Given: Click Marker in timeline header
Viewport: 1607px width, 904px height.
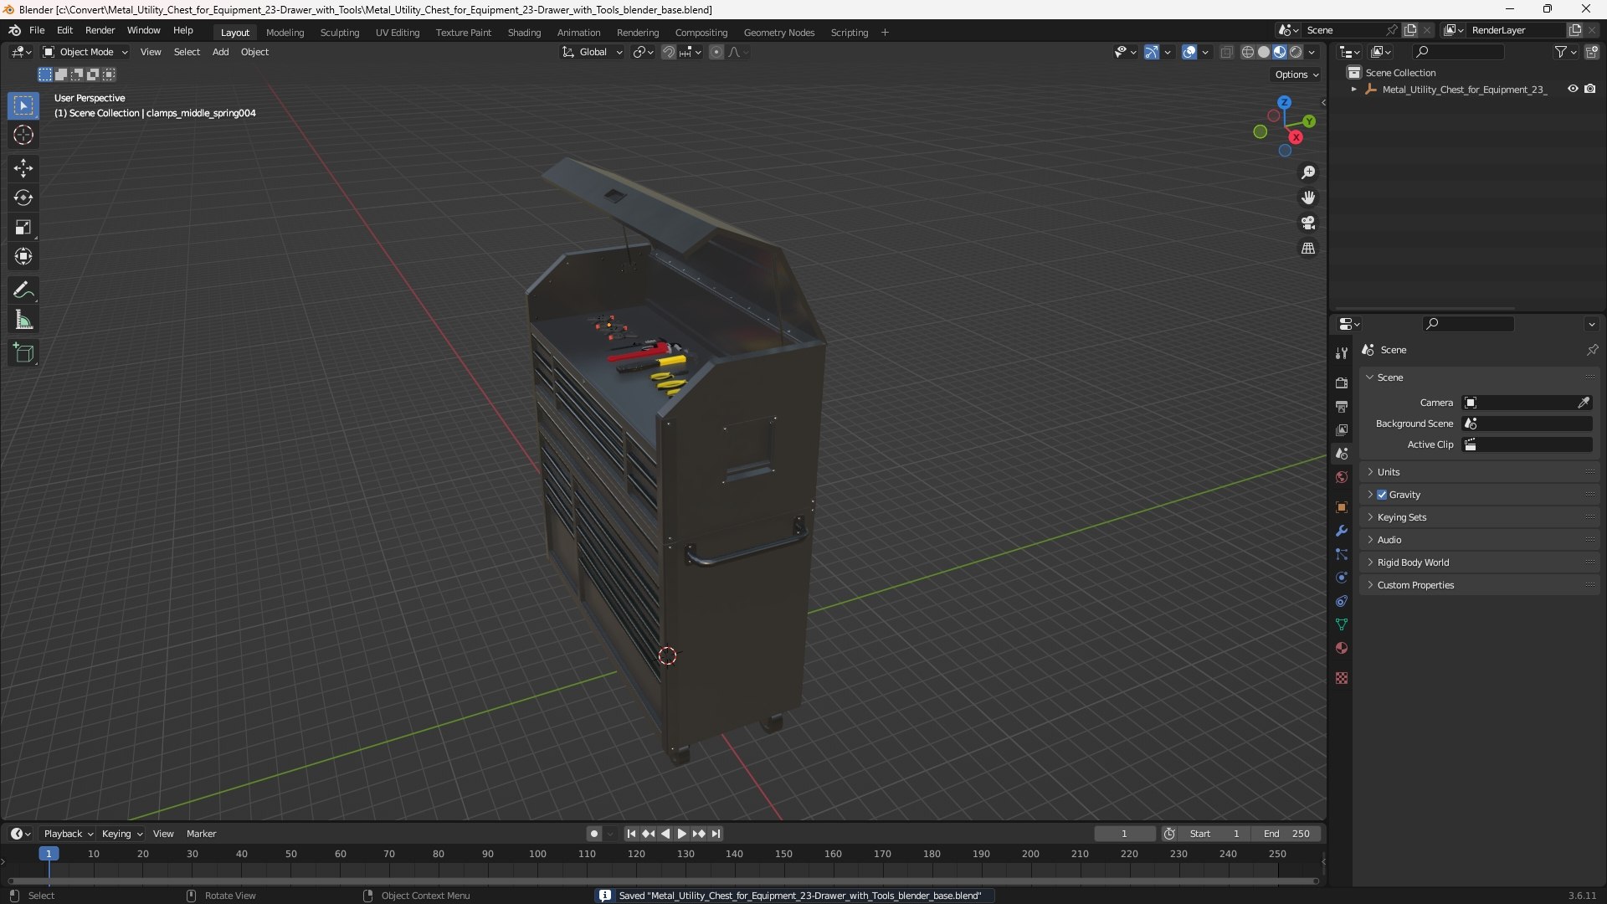Looking at the screenshot, I should click(201, 834).
